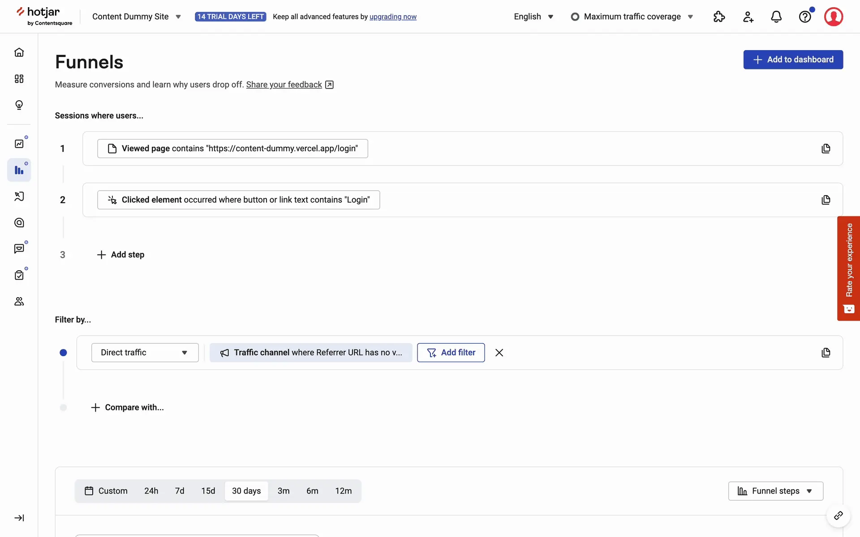
Task: Click the upgrading now link
Action: [393, 17]
